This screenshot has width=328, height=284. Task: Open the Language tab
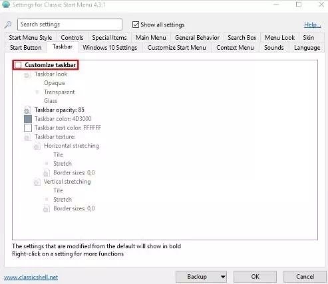307,48
